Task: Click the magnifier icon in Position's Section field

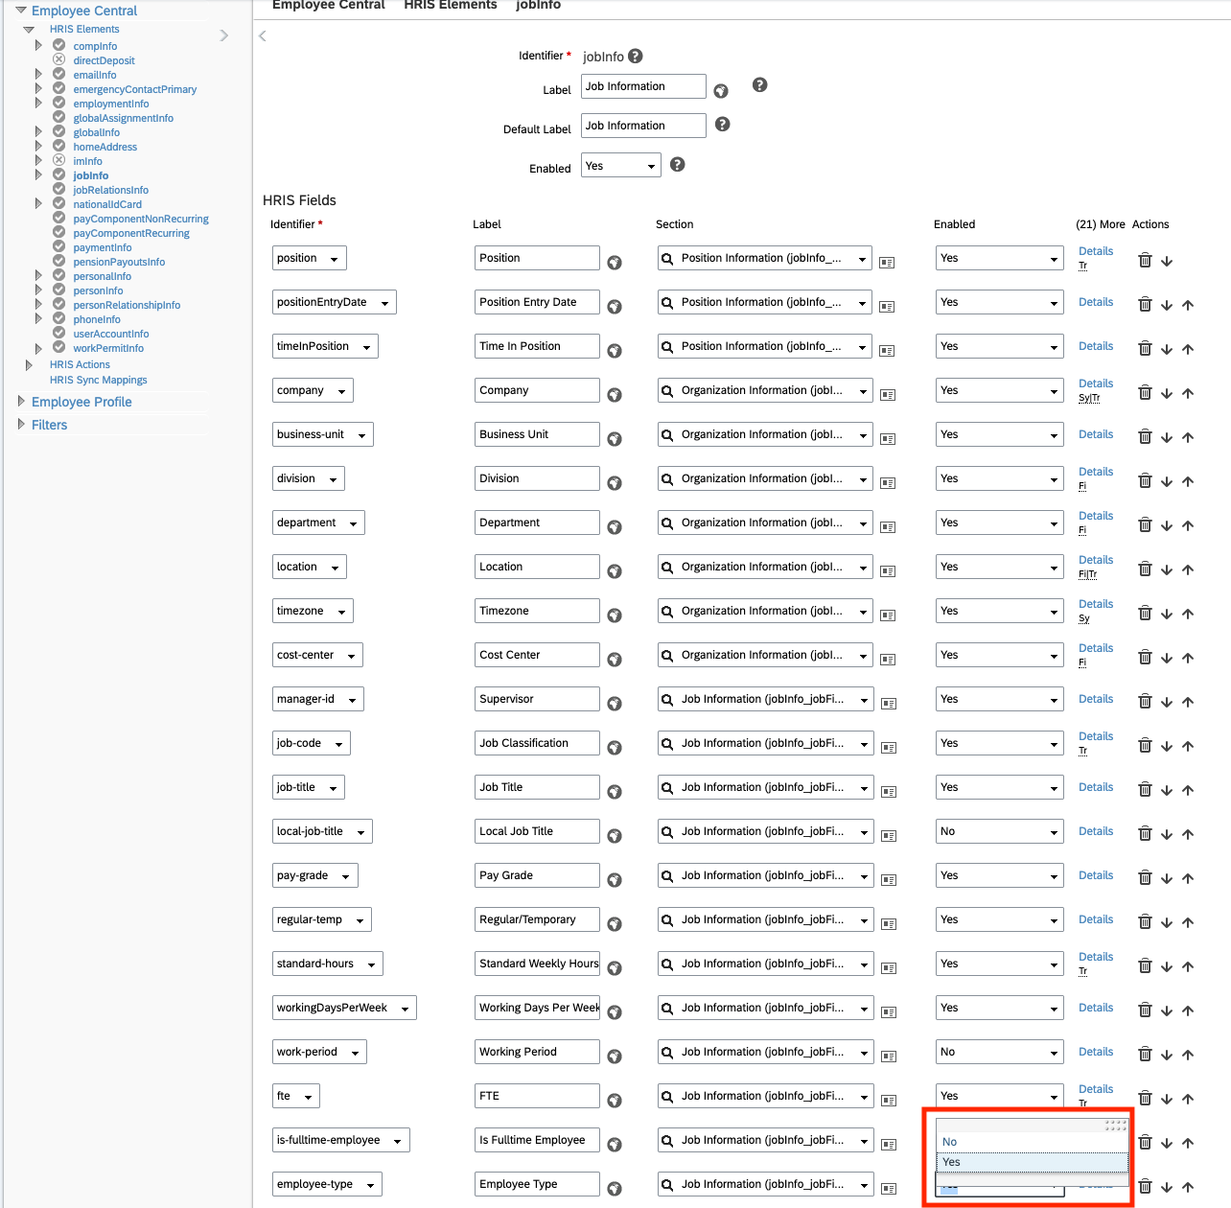Action: pos(668,257)
